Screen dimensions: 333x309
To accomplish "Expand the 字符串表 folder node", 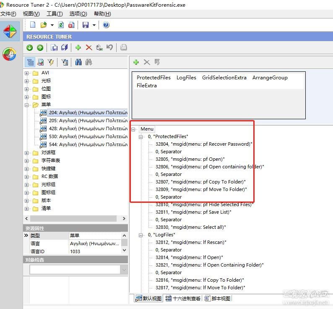I will [x=26, y=161].
